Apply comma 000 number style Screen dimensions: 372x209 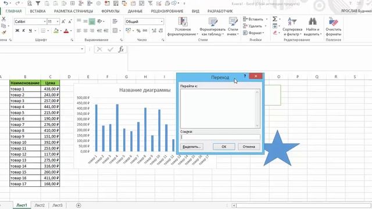coord(145,31)
